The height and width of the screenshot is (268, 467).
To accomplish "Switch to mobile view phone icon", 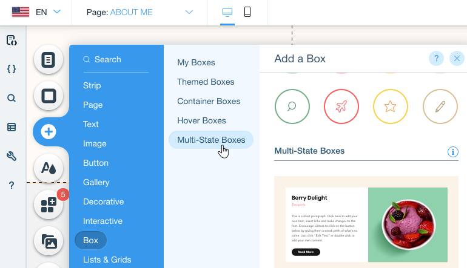I will click(247, 12).
